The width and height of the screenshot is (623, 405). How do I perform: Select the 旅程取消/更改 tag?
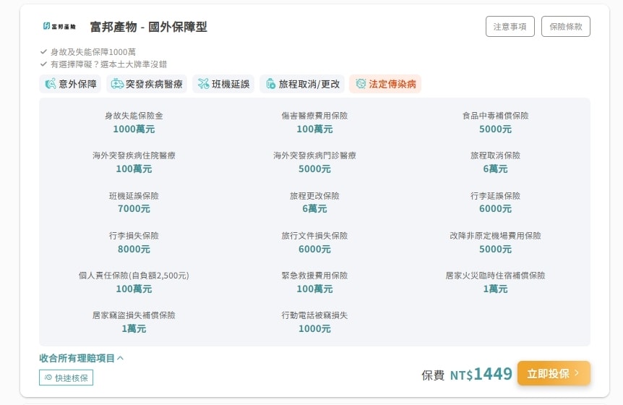coord(302,84)
